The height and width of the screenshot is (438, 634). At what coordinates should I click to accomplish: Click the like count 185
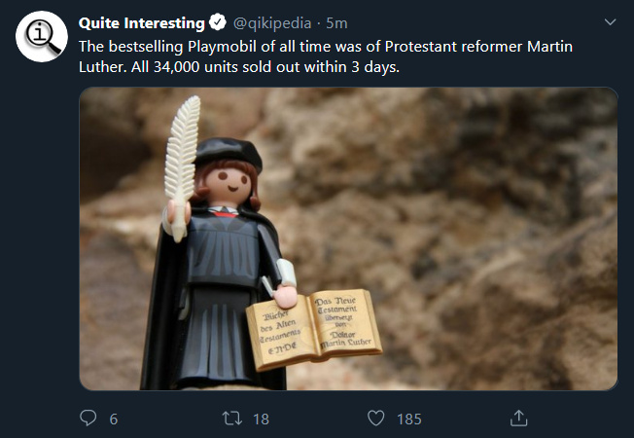(408, 419)
